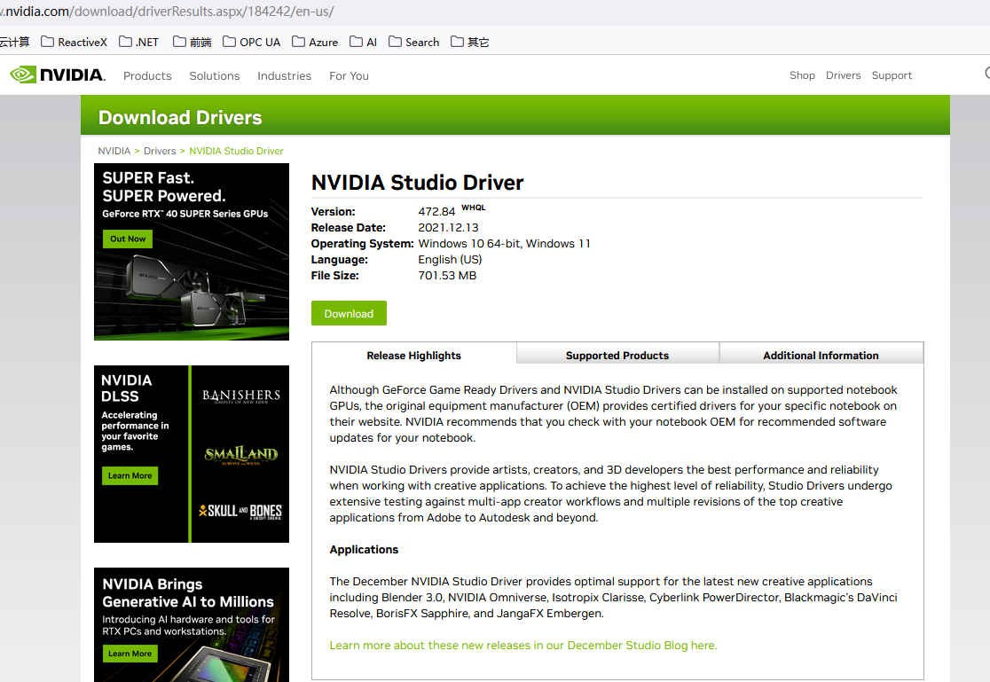Open the For You menu

coord(349,75)
